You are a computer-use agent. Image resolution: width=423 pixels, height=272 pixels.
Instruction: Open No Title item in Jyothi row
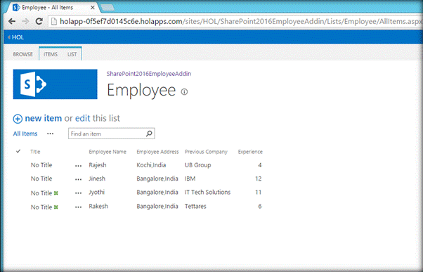click(x=41, y=193)
